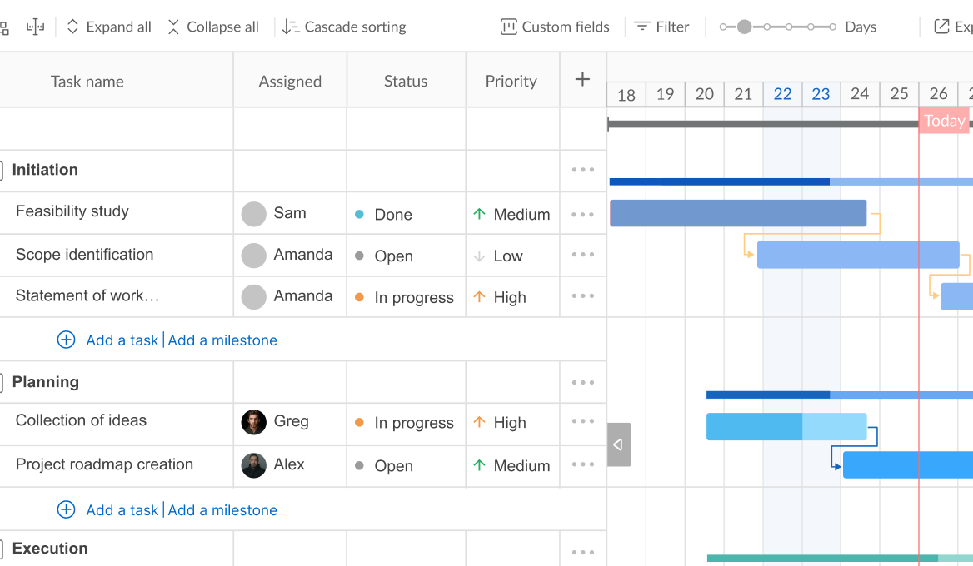973x566 pixels.
Task: Click plus icon under Planning tasks
Action: [x=67, y=509]
